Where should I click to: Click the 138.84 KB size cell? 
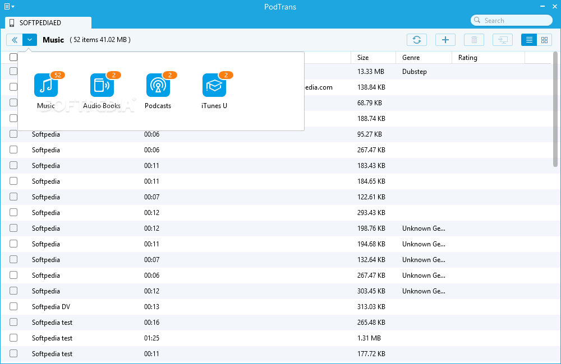371,87
